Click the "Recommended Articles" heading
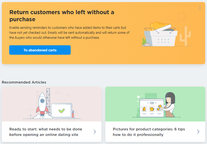The image size is (207, 144). [x=24, y=82]
